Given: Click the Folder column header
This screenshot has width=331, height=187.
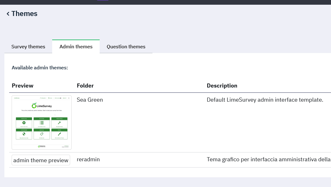Looking at the screenshot, I should [85, 86].
